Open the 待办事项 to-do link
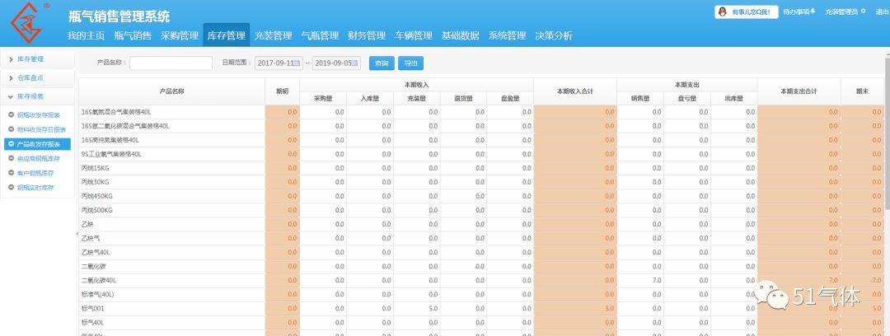The image size is (890, 336). (795, 12)
